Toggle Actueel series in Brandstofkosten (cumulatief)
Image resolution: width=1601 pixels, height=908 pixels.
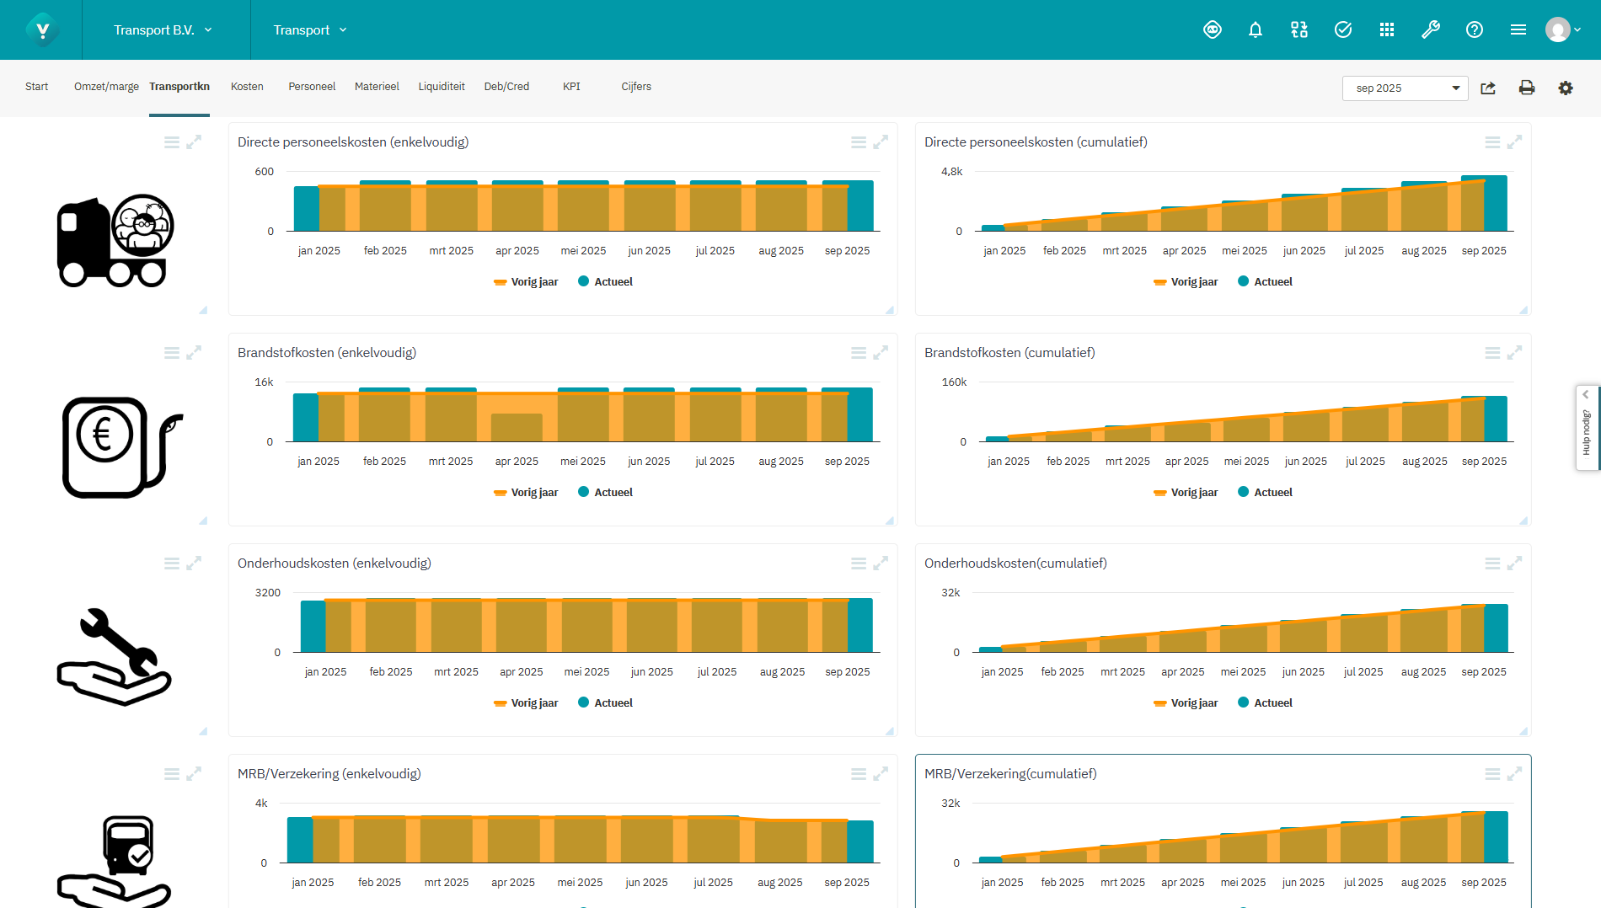(x=1264, y=493)
